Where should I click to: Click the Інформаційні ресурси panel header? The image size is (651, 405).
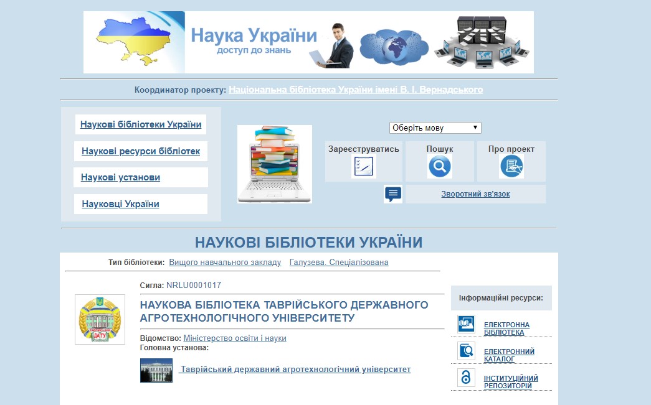click(501, 298)
